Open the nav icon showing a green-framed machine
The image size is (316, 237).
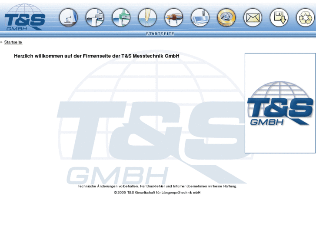121,17
